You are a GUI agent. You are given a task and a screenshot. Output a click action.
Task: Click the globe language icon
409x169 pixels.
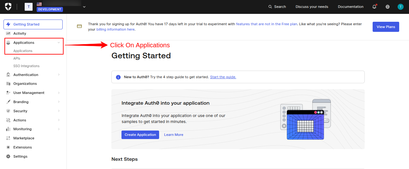[387, 7]
